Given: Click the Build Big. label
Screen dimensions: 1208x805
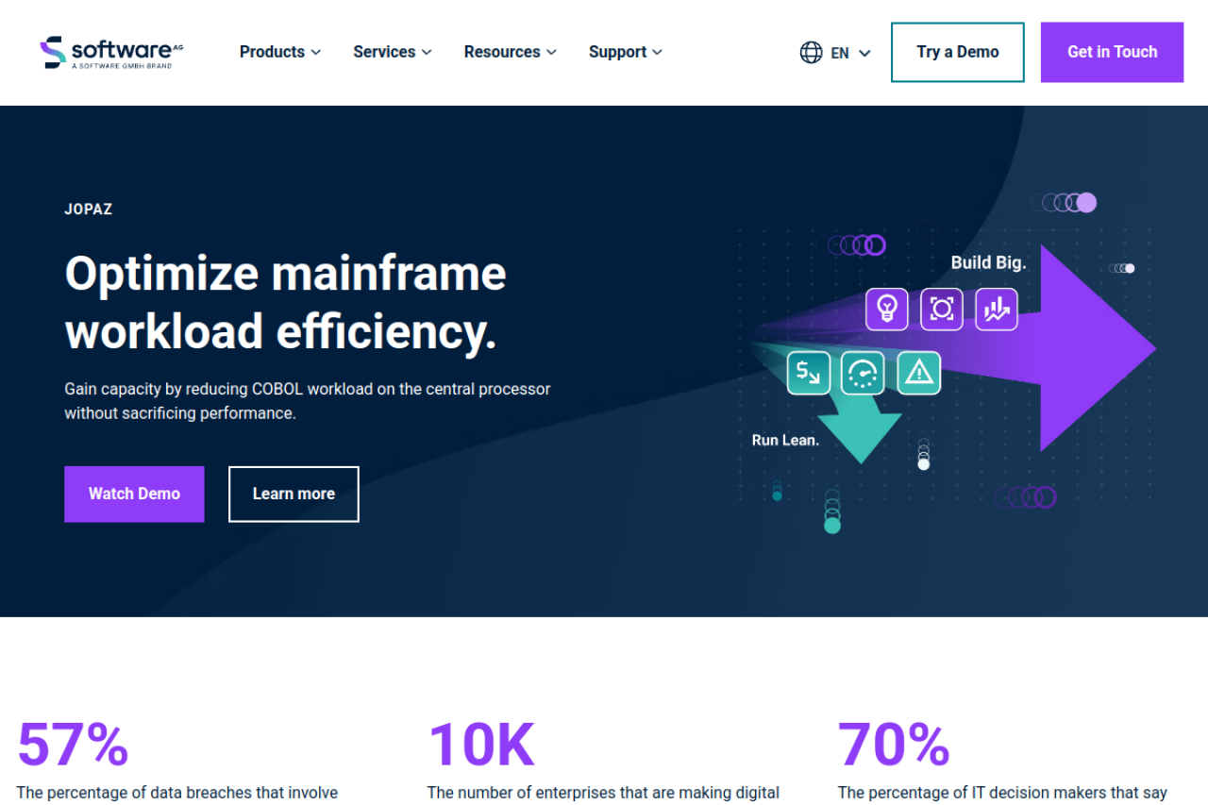Looking at the screenshot, I should click(988, 262).
